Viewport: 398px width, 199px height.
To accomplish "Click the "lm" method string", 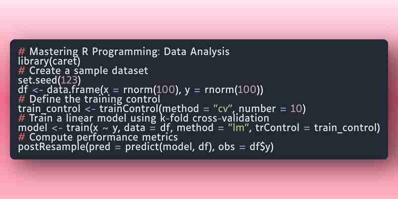I will pyautogui.click(x=238, y=128).
